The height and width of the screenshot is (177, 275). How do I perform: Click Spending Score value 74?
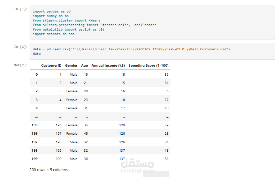coord(167,142)
